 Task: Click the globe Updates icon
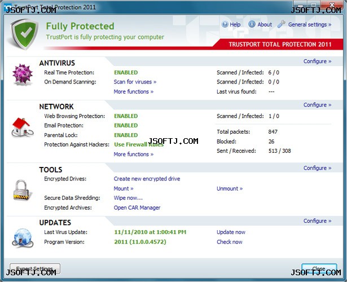click(x=23, y=238)
